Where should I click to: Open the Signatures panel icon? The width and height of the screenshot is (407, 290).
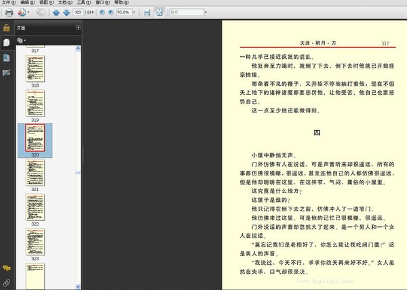[x=7, y=72]
